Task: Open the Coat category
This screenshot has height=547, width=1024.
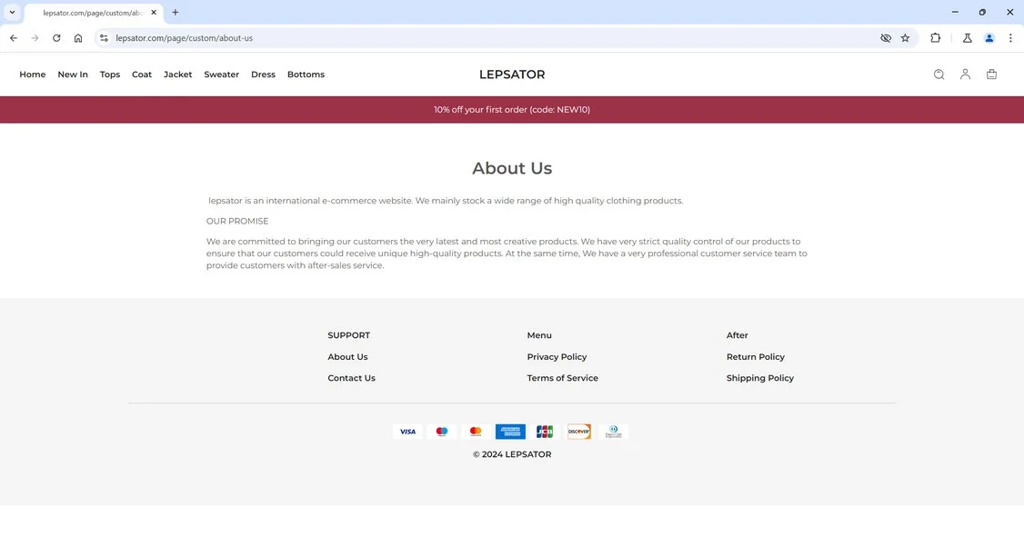Action: (x=142, y=75)
